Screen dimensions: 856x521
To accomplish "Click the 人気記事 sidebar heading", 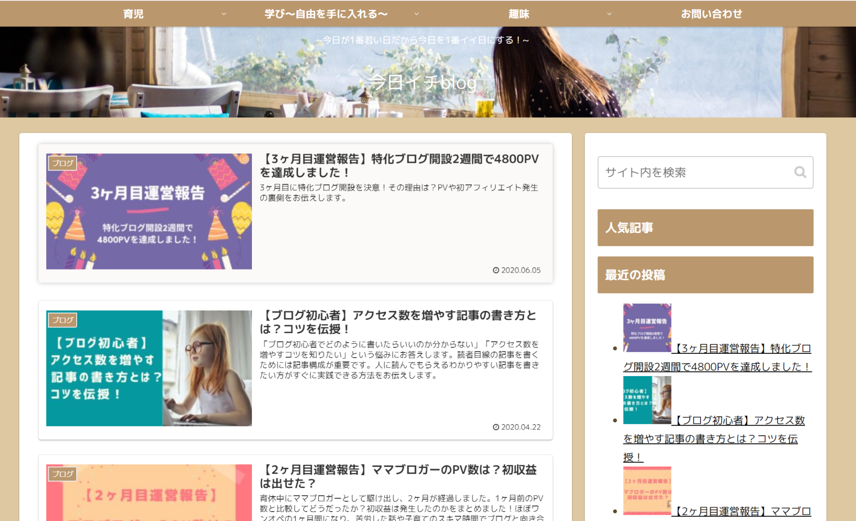I will (x=705, y=227).
